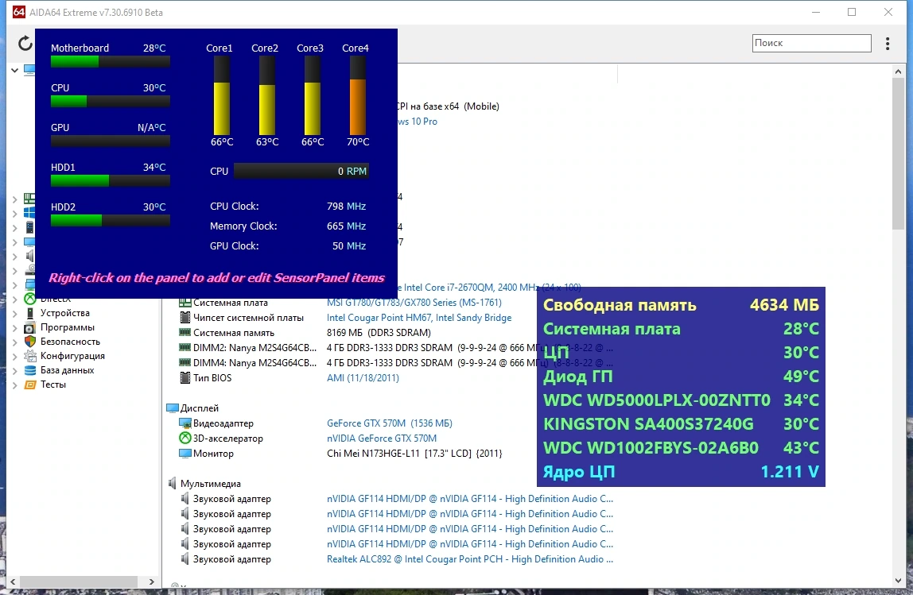This screenshot has height=595, width=913.
Task: Select Программы in the tree
Action: coord(67,327)
